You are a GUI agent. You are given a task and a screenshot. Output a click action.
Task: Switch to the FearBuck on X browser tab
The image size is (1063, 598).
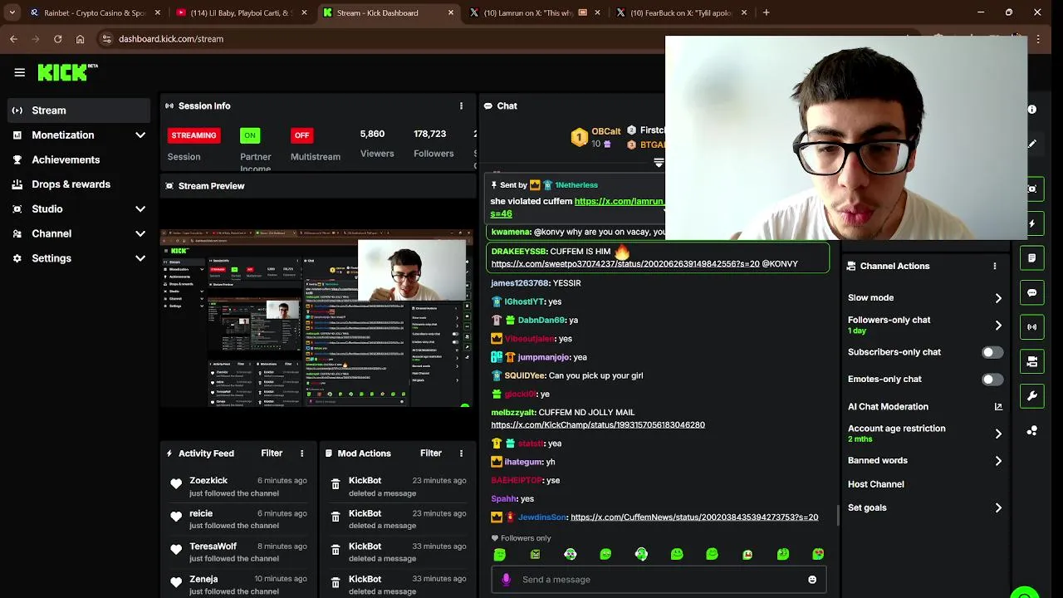683,12
